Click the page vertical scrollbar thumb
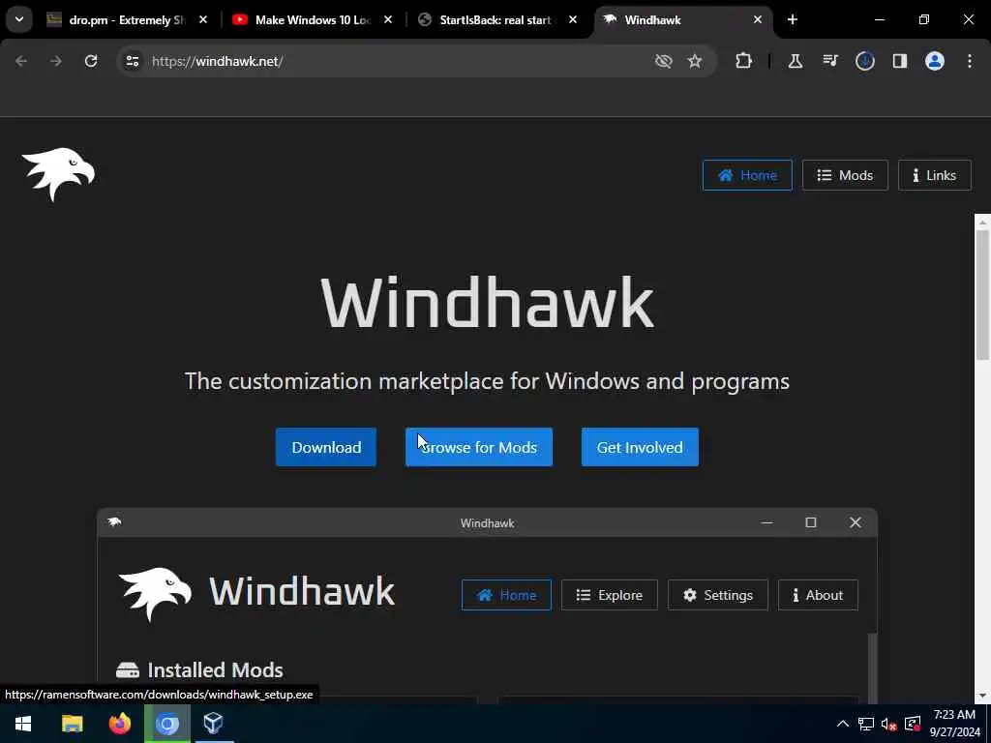 tap(982, 294)
